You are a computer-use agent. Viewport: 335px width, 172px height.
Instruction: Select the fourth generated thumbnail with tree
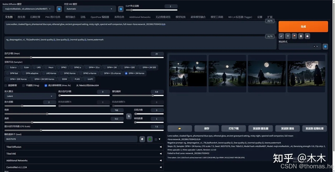point(306,73)
